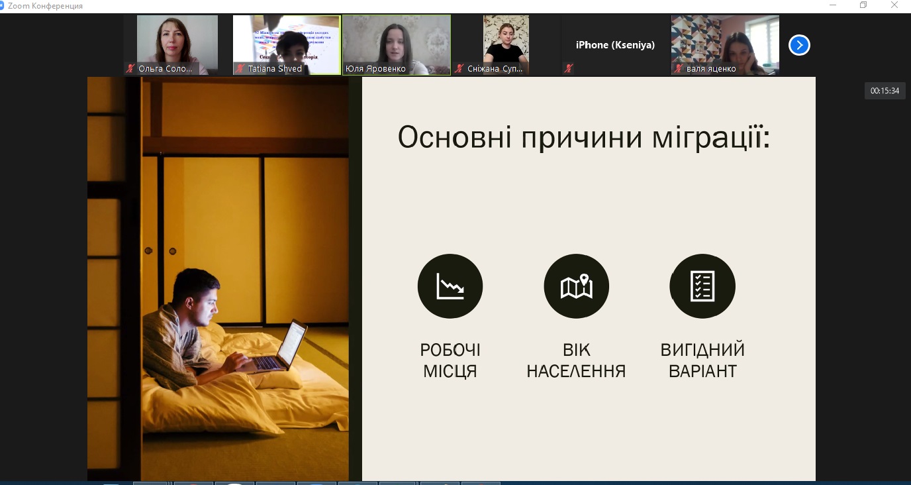Click the muted microphone icon for Tatiana Shved
Screen dimensions: 911x485
pyautogui.click(x=240, y=68)
